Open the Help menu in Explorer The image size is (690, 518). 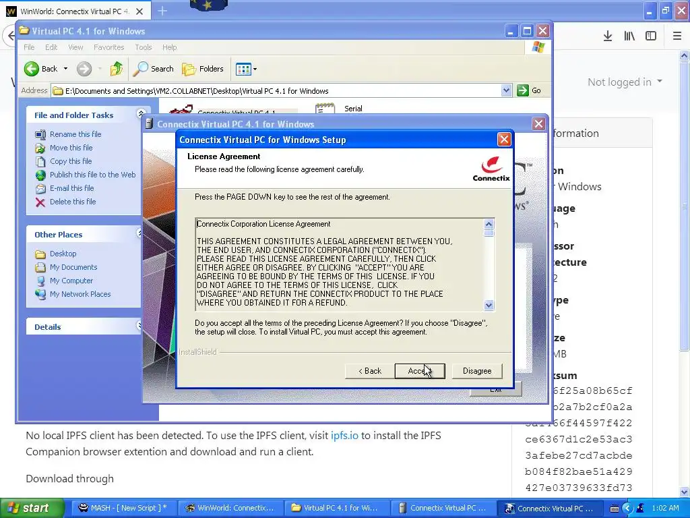(169, 47)
